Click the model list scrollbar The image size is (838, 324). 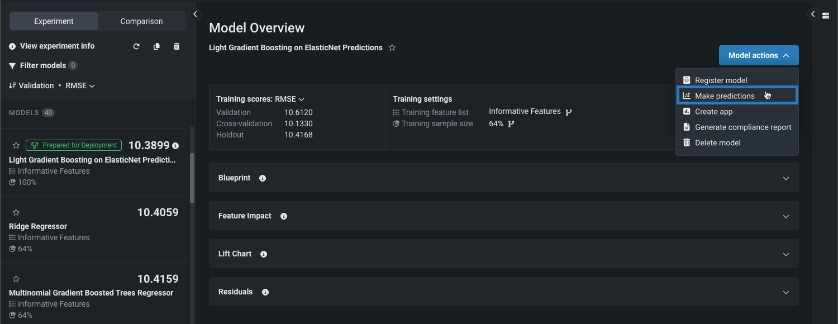pos(192,179)
